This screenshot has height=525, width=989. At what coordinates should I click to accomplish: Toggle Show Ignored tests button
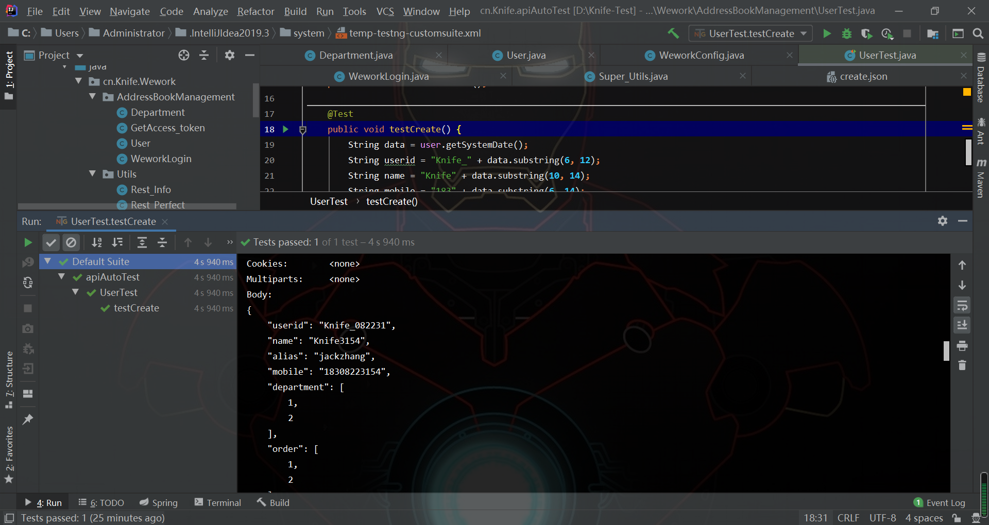point(71,242)
